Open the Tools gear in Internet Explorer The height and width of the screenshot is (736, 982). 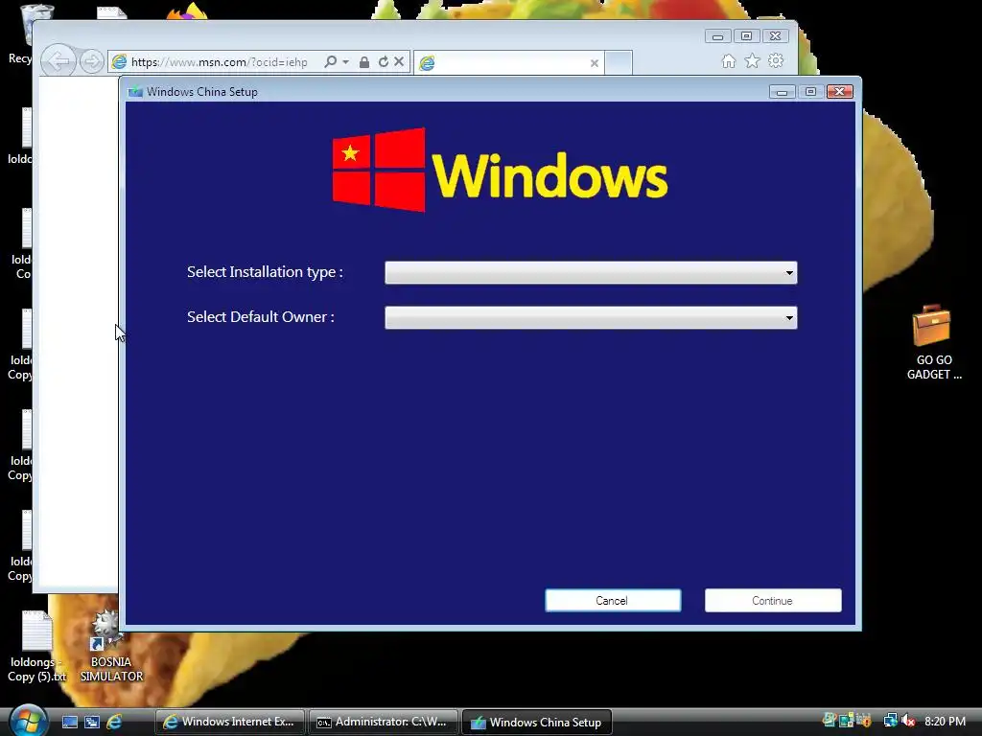tap(776, 60)
